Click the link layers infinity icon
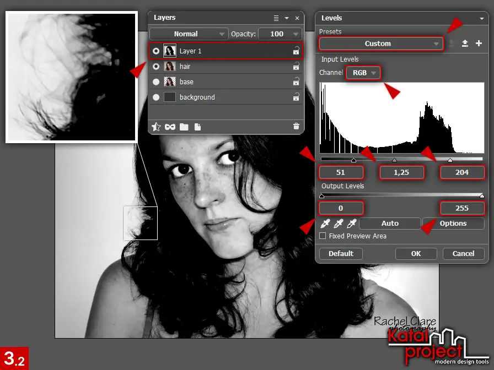The width and height of the screenshot is (494, 370). [170, 127]
